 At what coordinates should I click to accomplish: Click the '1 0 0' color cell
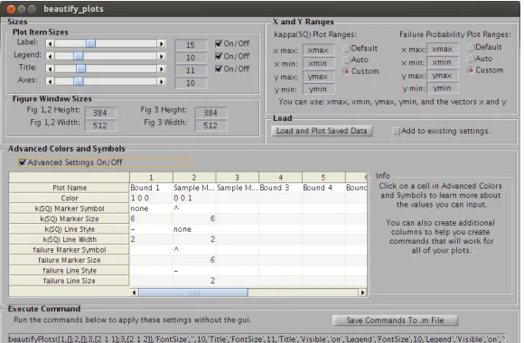pyautogui.click(x=151, y=198)
